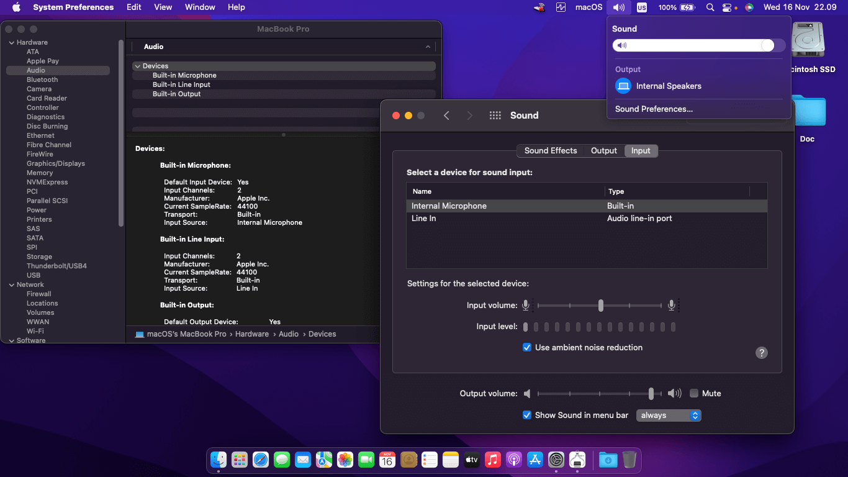Open the View menu

point(163,7)
